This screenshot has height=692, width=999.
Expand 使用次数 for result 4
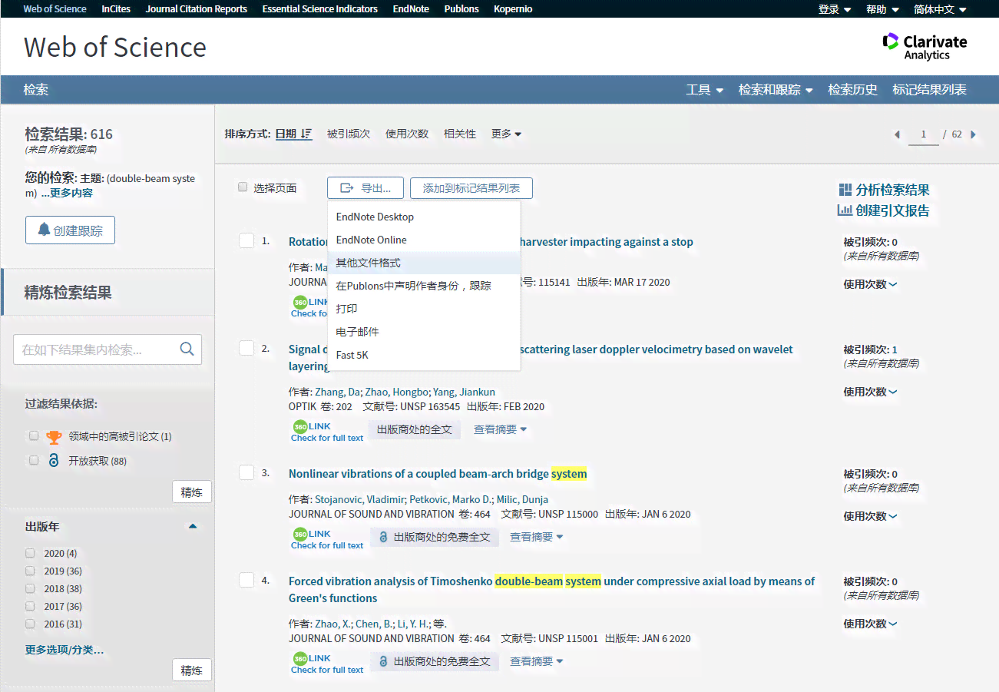[870, 624]
